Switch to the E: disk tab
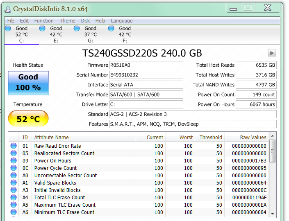This screenshot has width=289, height=221. 56,34
